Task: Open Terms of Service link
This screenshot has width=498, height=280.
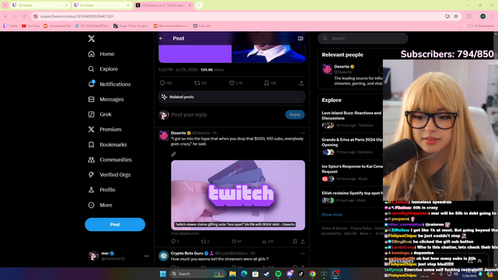Action: pos(334,228)
